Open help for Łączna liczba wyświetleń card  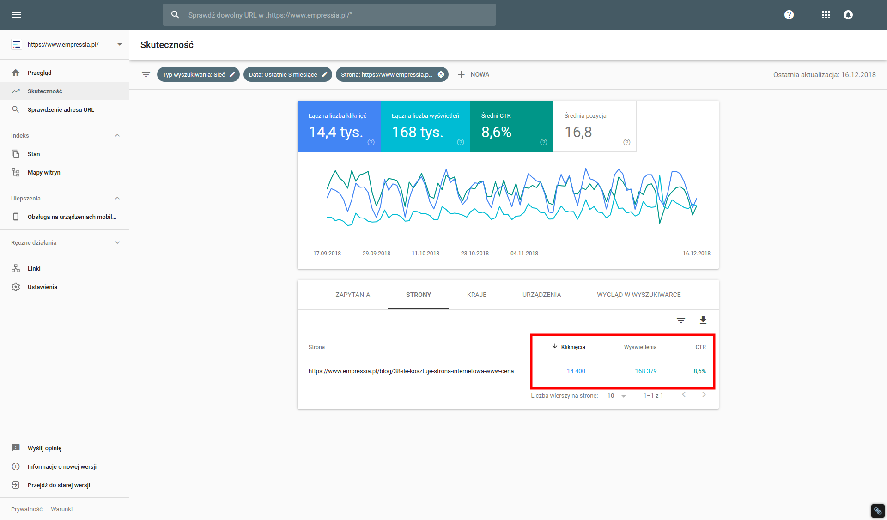[461, 142]
